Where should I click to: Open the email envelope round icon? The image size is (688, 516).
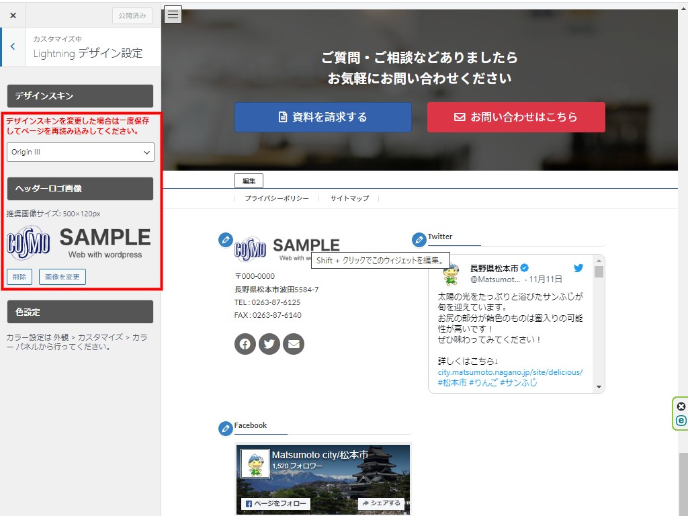[293, 344]
